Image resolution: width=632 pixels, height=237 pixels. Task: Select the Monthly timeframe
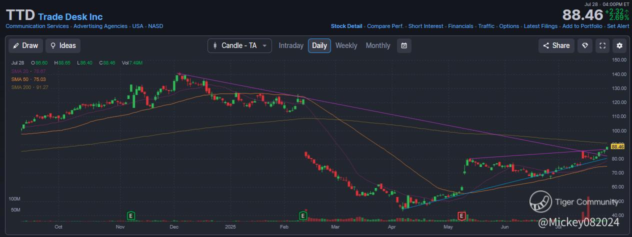click(x=377, y=45)
